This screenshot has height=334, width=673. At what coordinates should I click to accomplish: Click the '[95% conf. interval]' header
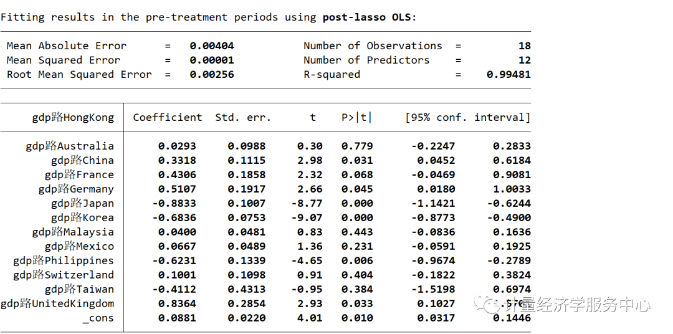[x=467, y=118]
